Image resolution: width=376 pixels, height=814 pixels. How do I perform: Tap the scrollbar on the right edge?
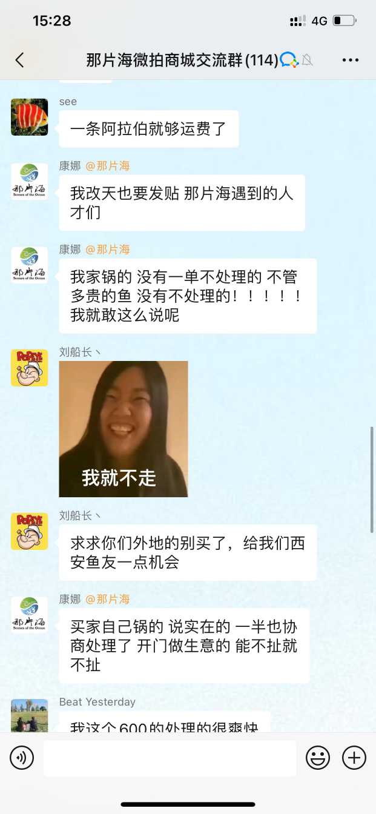pos(372,480)
